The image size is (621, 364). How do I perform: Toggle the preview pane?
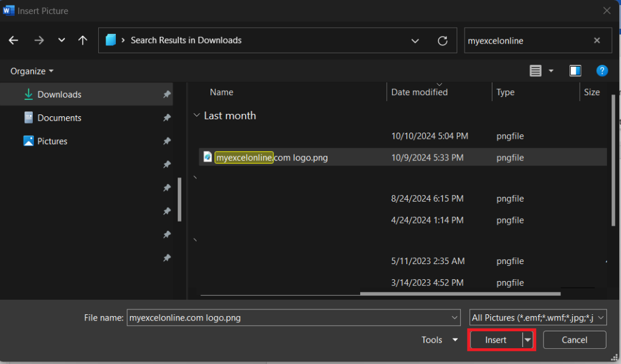pyautogui.click(x=575, y=71)
